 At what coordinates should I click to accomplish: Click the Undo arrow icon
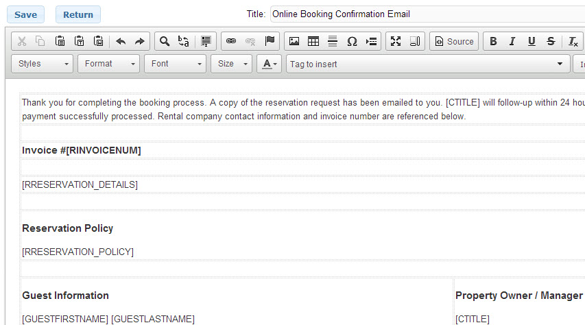[x=121, y=42]
